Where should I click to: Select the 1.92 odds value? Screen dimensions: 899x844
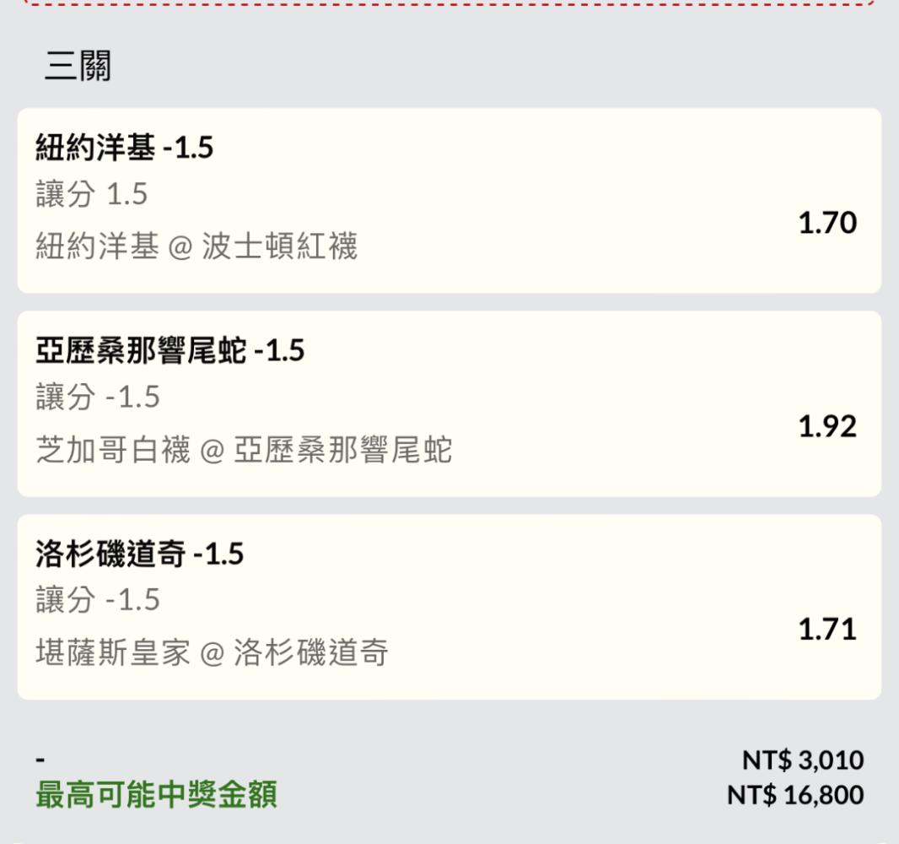[x=827, y=426]
